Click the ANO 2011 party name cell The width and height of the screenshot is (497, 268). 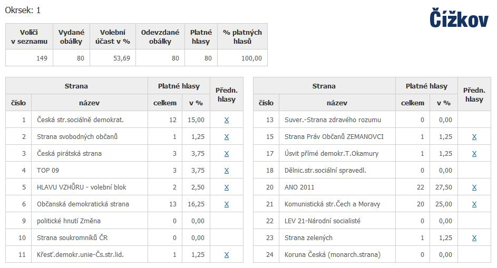(x=337, y=187)
